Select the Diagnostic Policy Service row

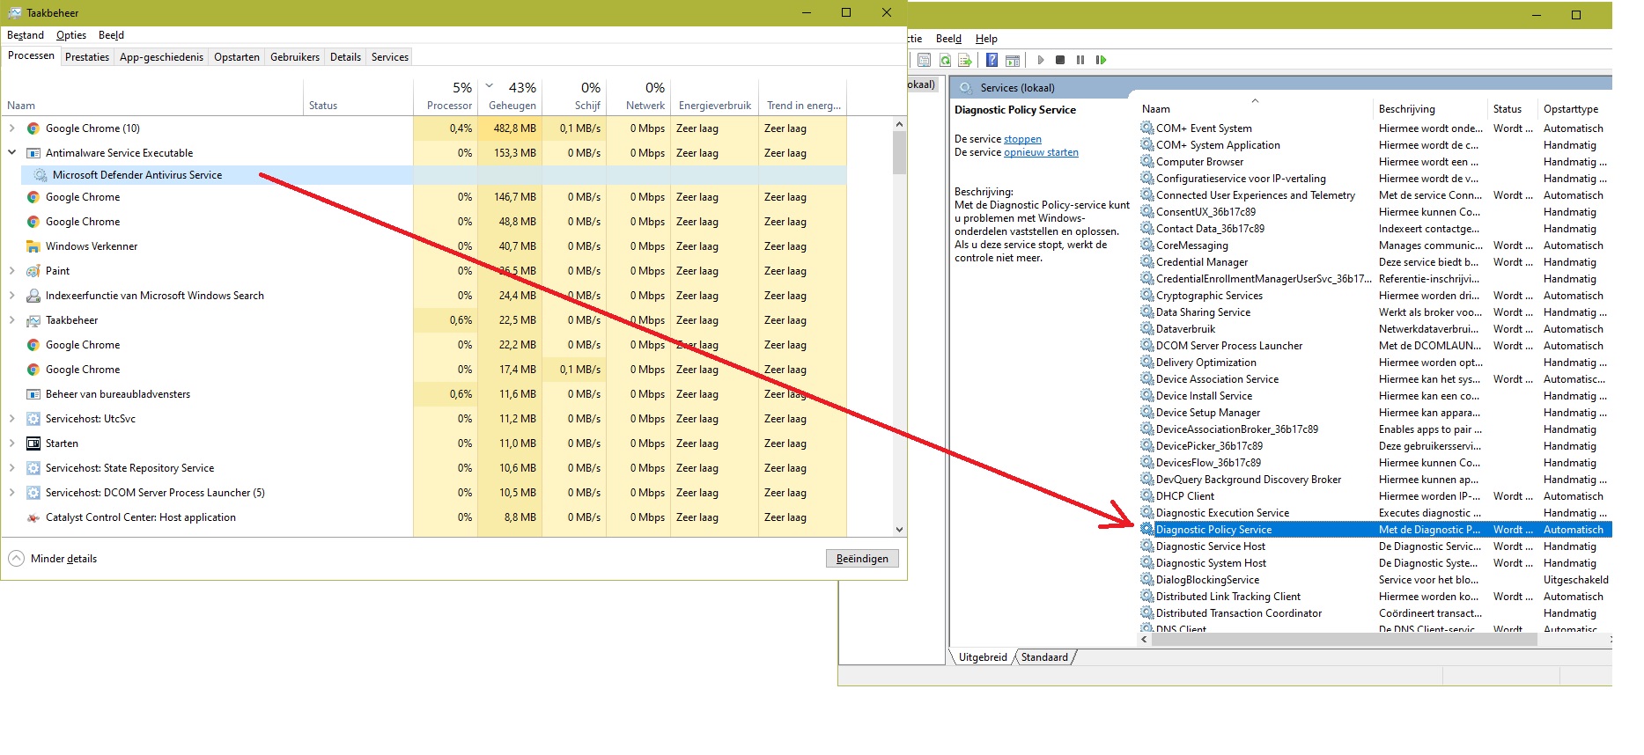(x=1375, y=530)
